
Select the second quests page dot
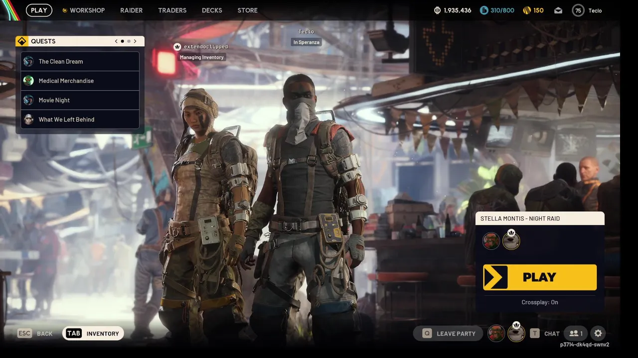click(129, 41)
